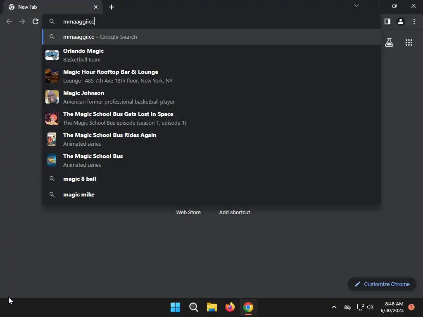423x317 pixels.
Task: Click the back navigation arrow
Action: pos(9,21)
